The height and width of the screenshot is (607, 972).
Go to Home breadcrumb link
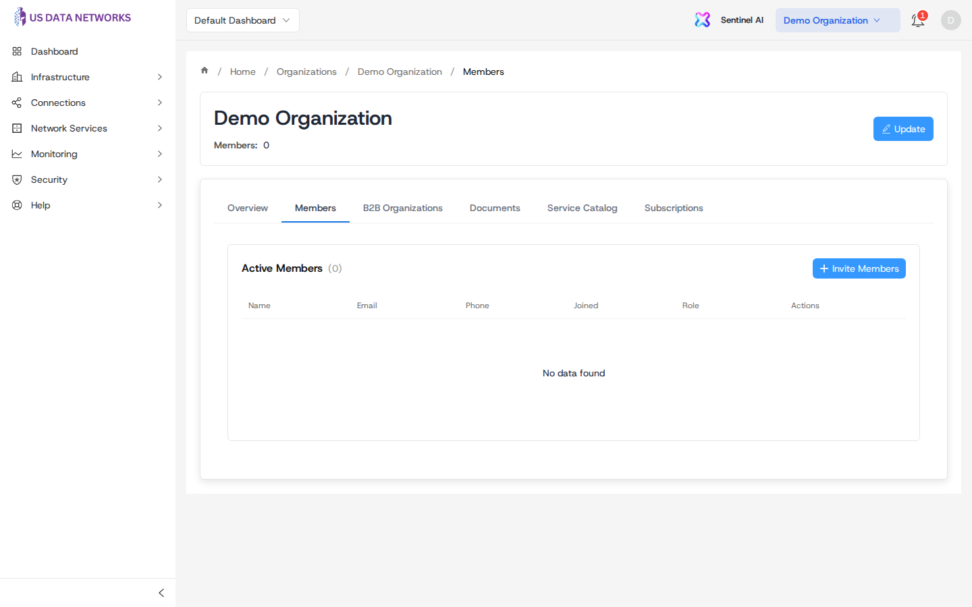coord(243,71)
